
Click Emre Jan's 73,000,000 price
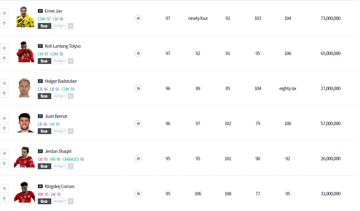(330, 18)
